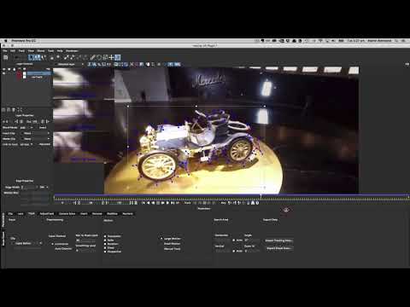
Task: Open Premiere Pro CC application menu
Action: click(24, 41)
